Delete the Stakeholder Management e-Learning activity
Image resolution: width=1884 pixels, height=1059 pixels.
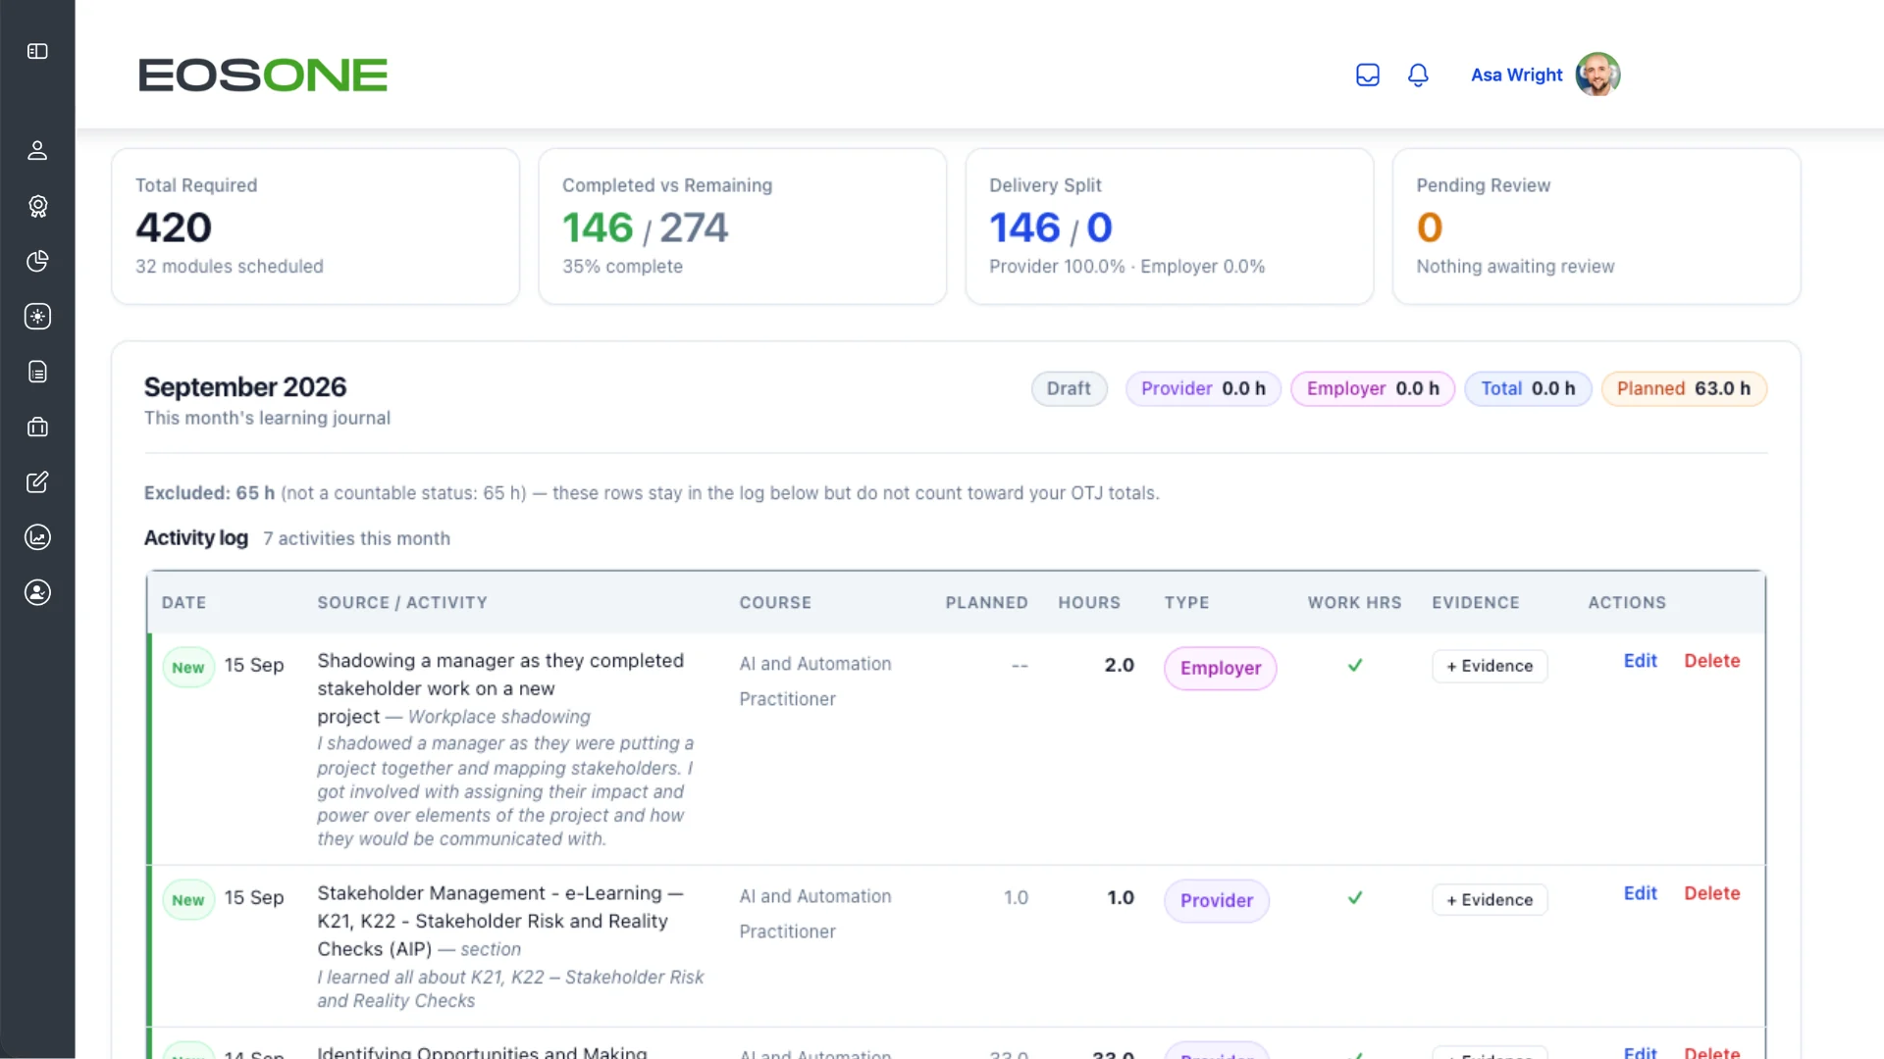point(1712,893)
